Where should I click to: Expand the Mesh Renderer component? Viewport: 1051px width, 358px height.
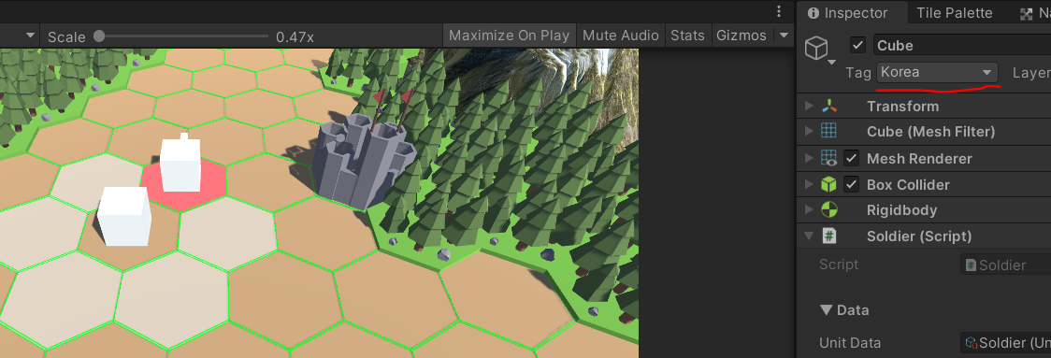click(x=809, y=158)
